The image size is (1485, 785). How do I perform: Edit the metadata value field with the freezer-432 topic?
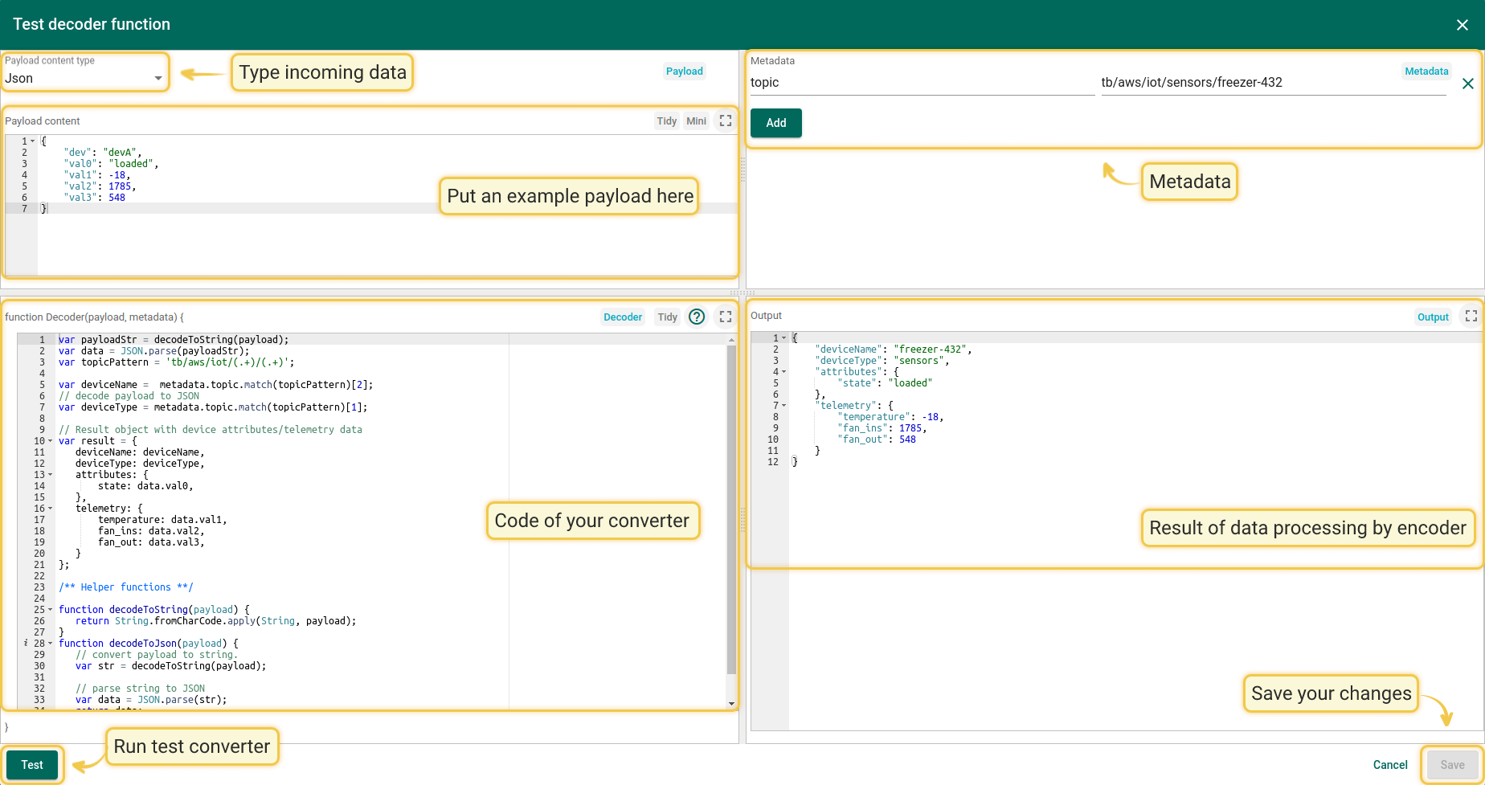point(1272,83)
